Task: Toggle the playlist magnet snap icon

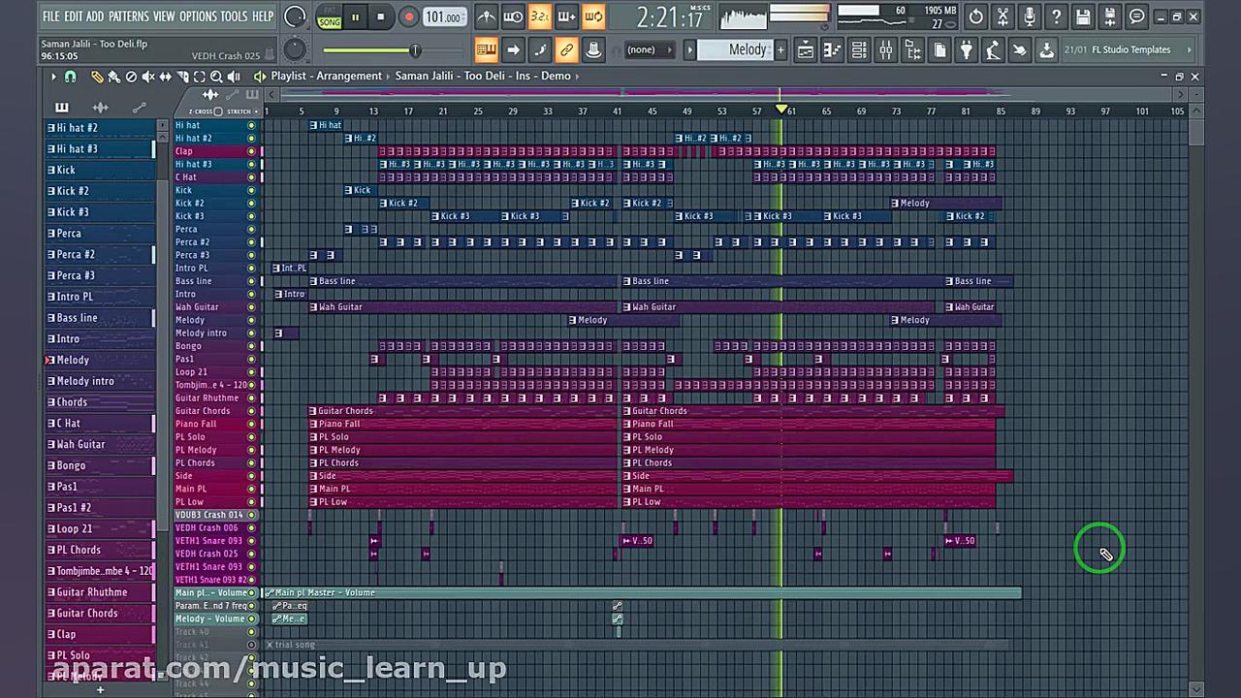Action: 70,76
